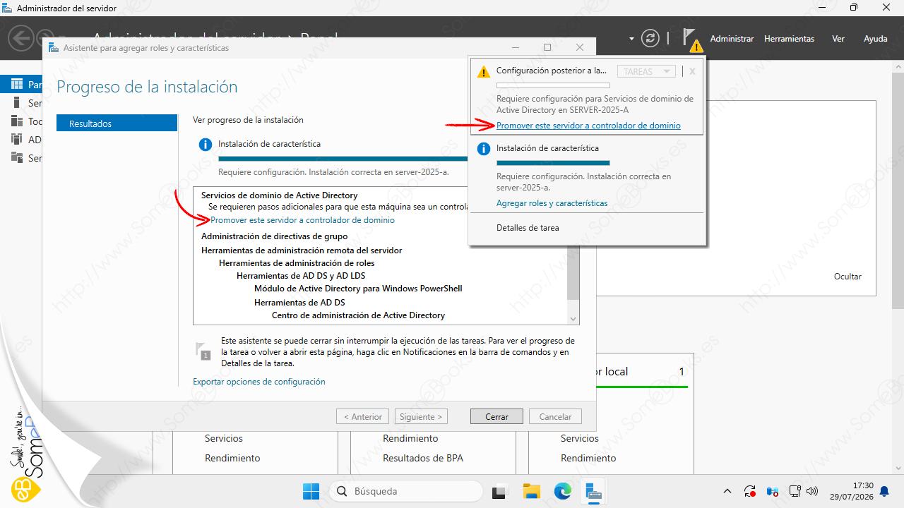The height and width of the screenshot is (508, 904).
Task: Select the all-servers icon labeled Tod
Action: (x=17, y=121)
